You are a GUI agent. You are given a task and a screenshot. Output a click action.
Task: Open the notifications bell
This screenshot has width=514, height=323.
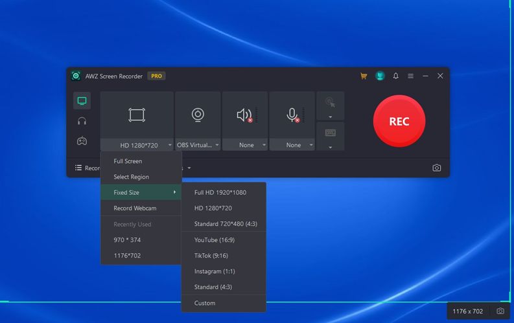tap(395, 76)
